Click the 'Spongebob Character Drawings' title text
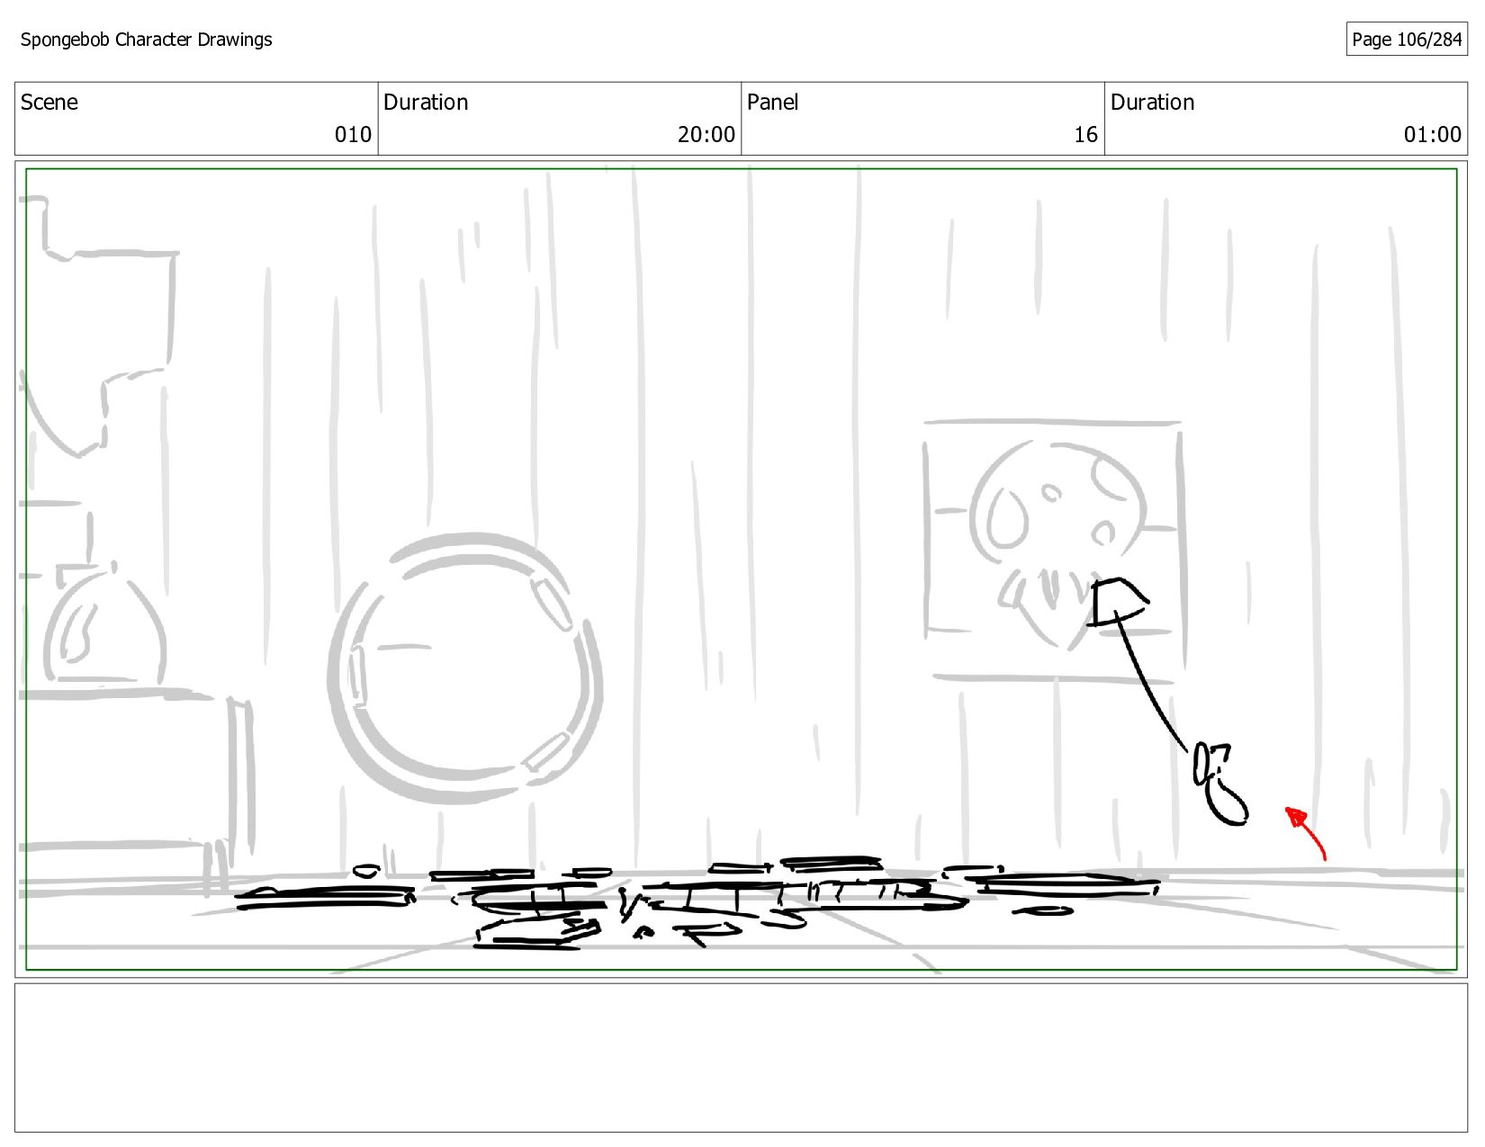The width and height of the screenshot is (1485, 1147). pos(146,40)
